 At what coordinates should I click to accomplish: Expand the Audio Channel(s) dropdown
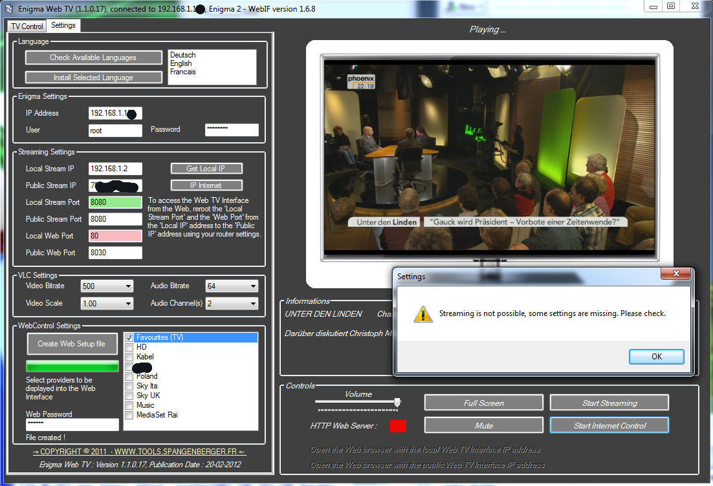point(232,303)
